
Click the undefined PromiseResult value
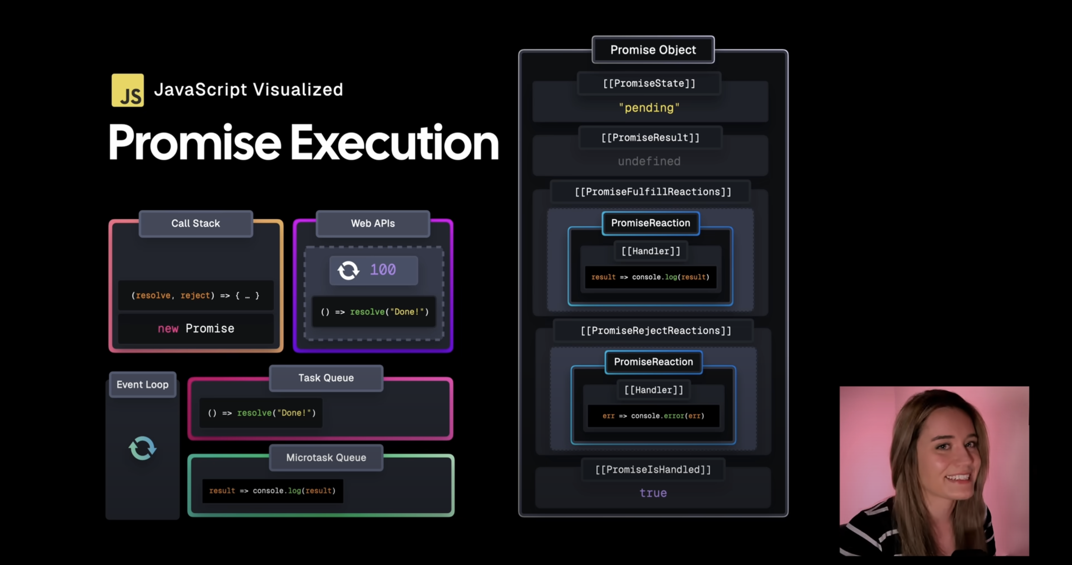[649, 161]
